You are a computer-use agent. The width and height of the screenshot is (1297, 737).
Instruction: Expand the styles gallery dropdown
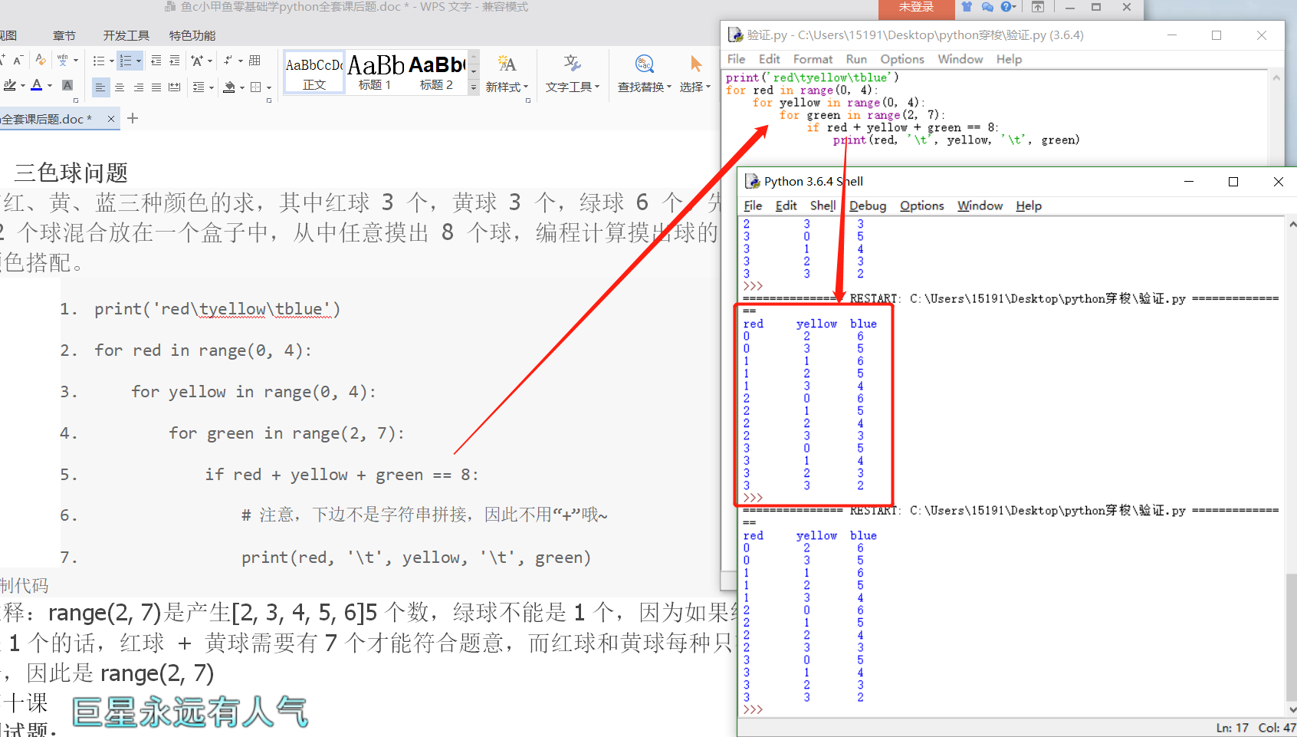pos(474,87)
